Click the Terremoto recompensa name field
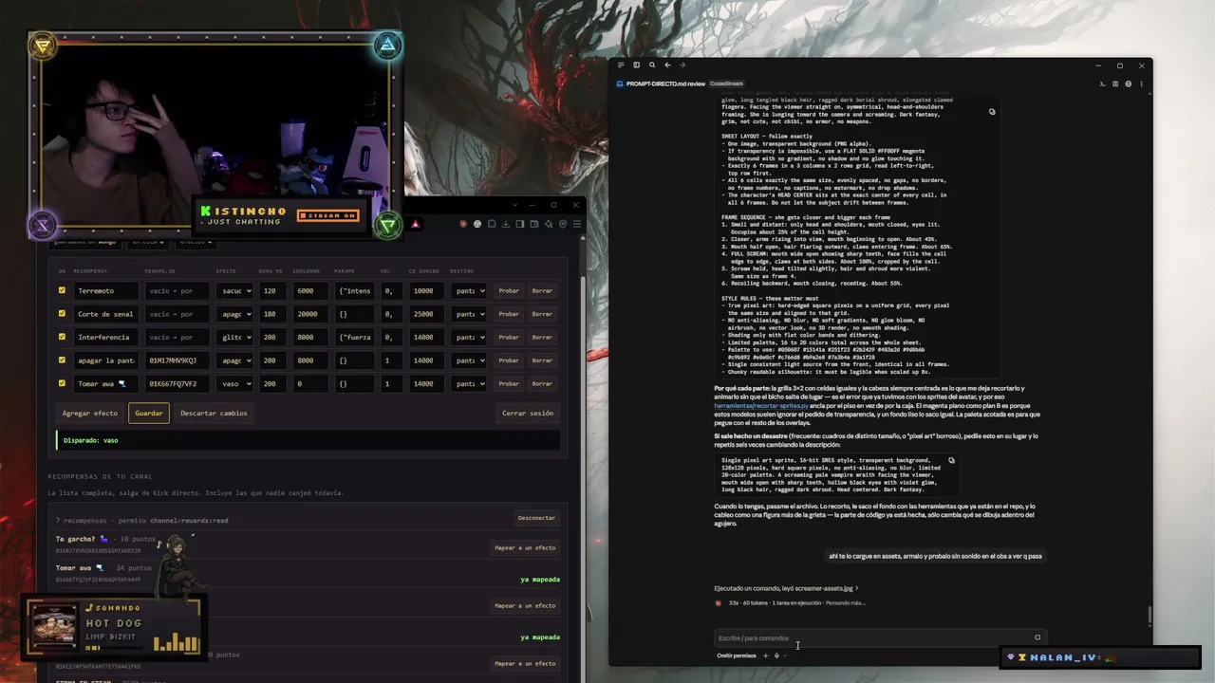The height and width of the screenshot is (683, 1215). coord(104,291)
